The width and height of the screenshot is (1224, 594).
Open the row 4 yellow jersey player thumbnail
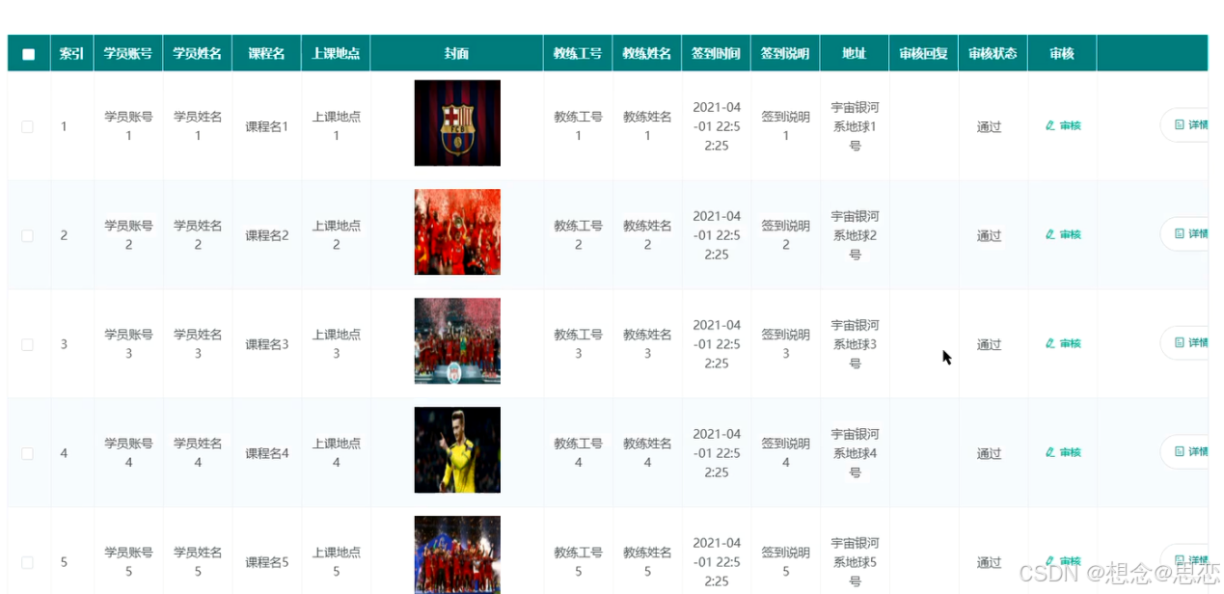click(457, 450)
